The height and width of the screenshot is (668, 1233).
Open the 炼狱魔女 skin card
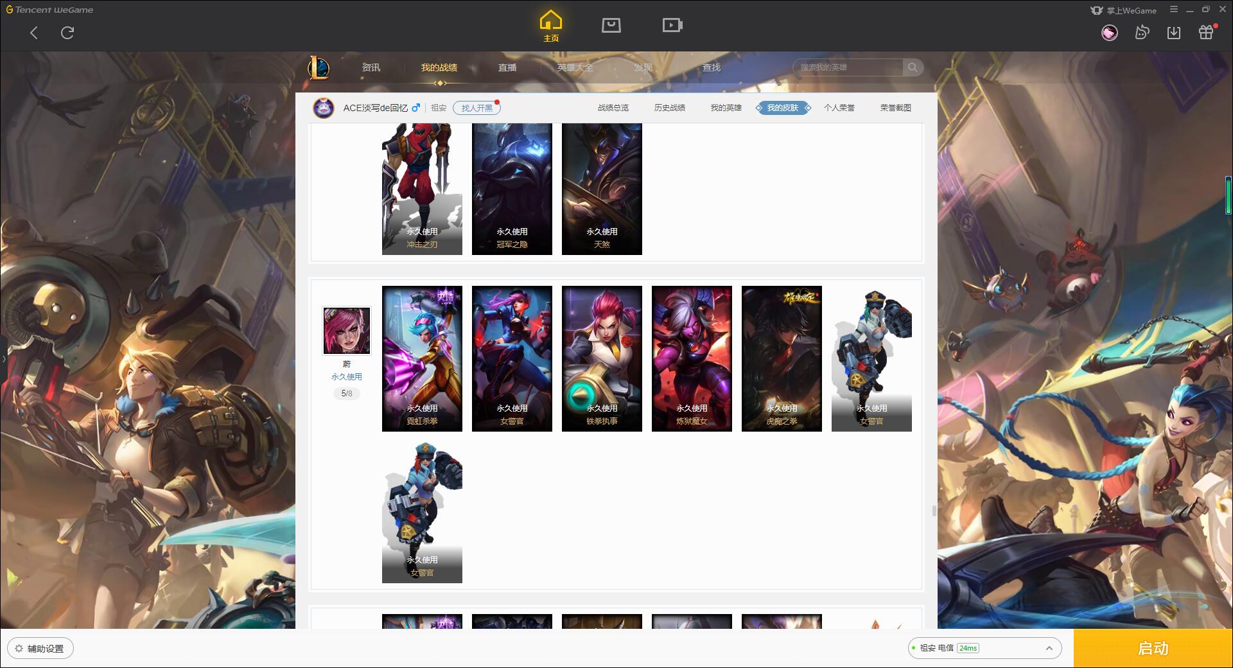pos(692,358)
